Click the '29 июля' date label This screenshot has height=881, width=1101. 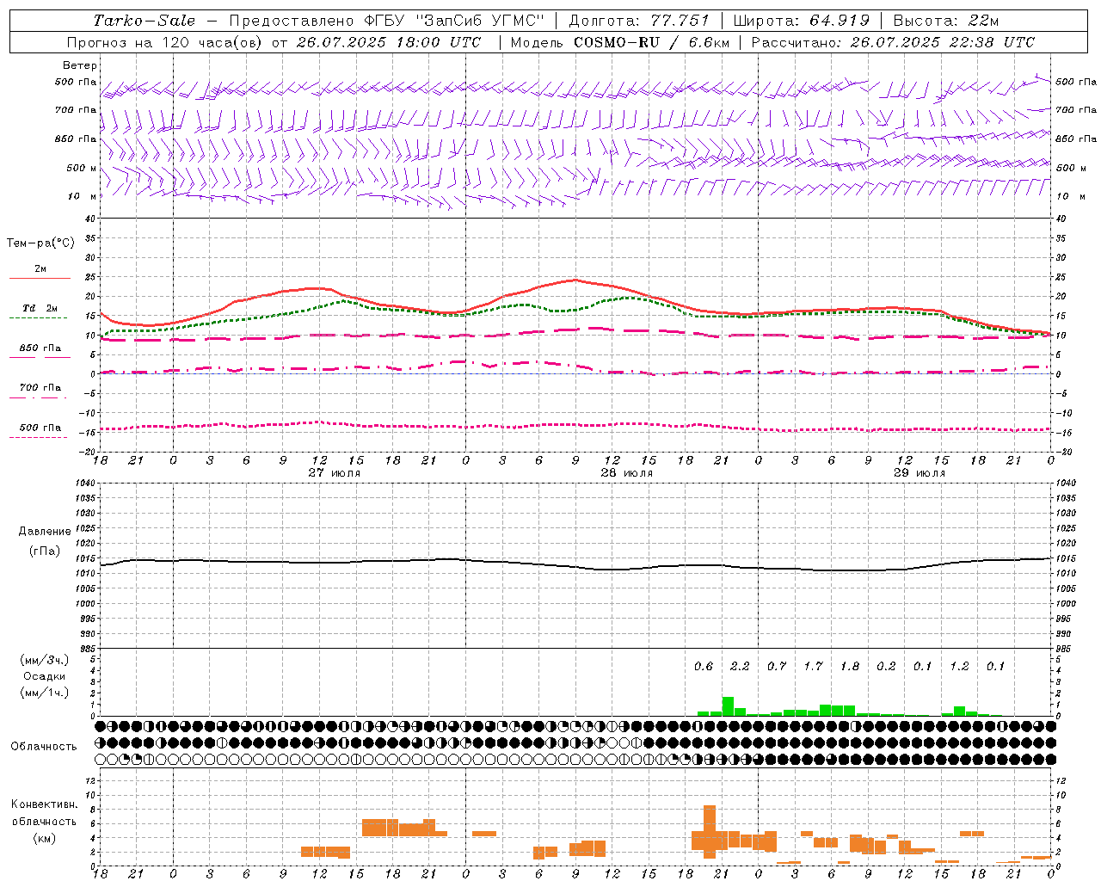(x=920, y=472)
